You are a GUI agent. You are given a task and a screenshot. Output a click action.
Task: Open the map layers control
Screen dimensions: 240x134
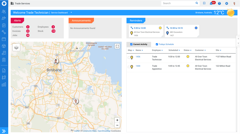[x=16, y=47]
